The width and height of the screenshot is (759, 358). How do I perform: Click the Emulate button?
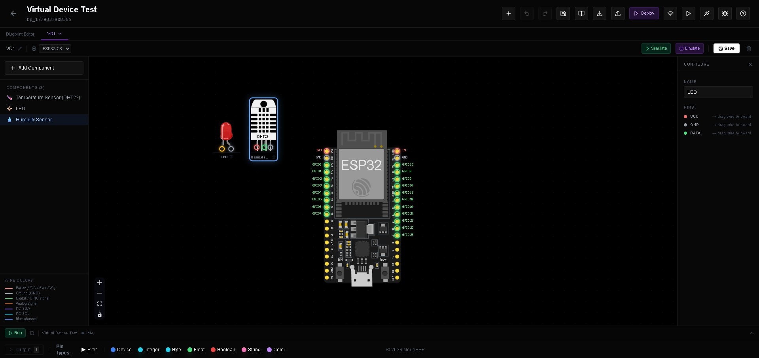click(689, 48)
